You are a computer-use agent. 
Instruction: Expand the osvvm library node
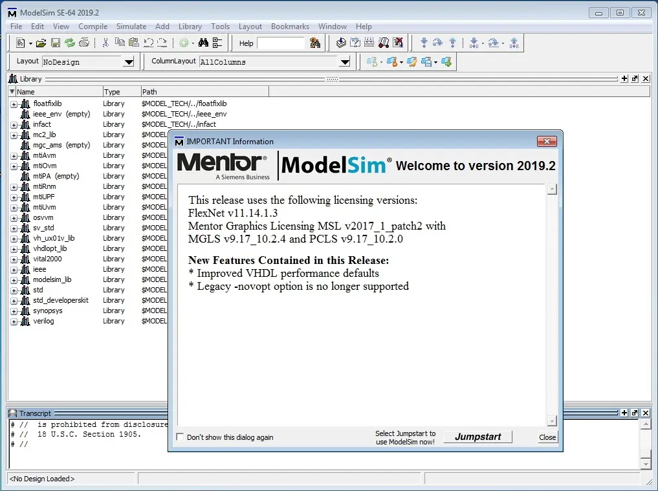[x=14, y=218]
